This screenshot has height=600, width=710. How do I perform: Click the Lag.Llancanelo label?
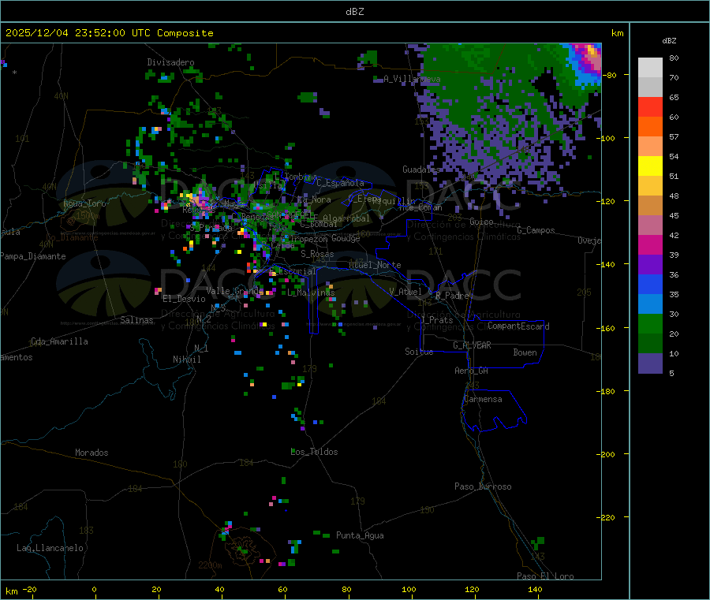(50, 548)
